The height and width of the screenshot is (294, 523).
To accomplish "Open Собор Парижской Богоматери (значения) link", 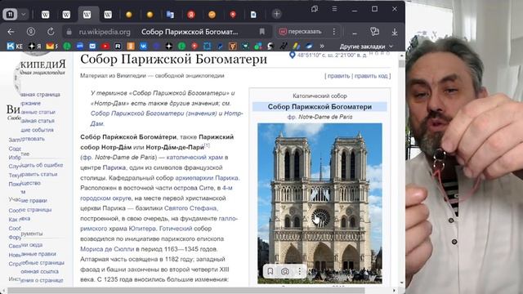I will pyautogui.click(x=154, y=114).
